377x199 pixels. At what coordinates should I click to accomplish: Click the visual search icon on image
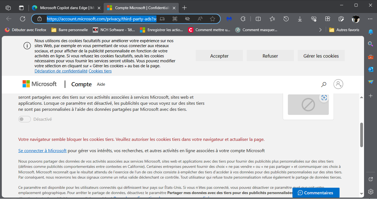[x=324, y=98]
